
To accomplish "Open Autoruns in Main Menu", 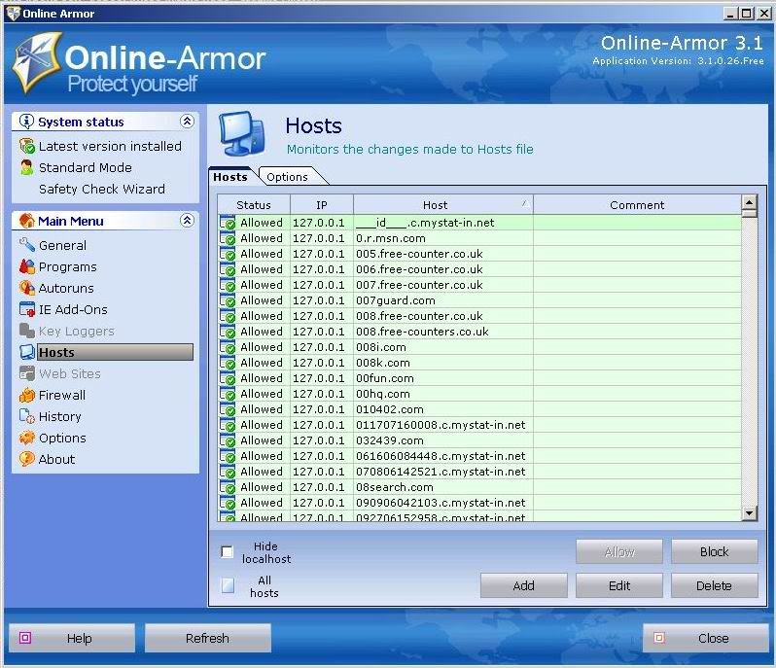I will pyautogui.click(x=66, y=288).
